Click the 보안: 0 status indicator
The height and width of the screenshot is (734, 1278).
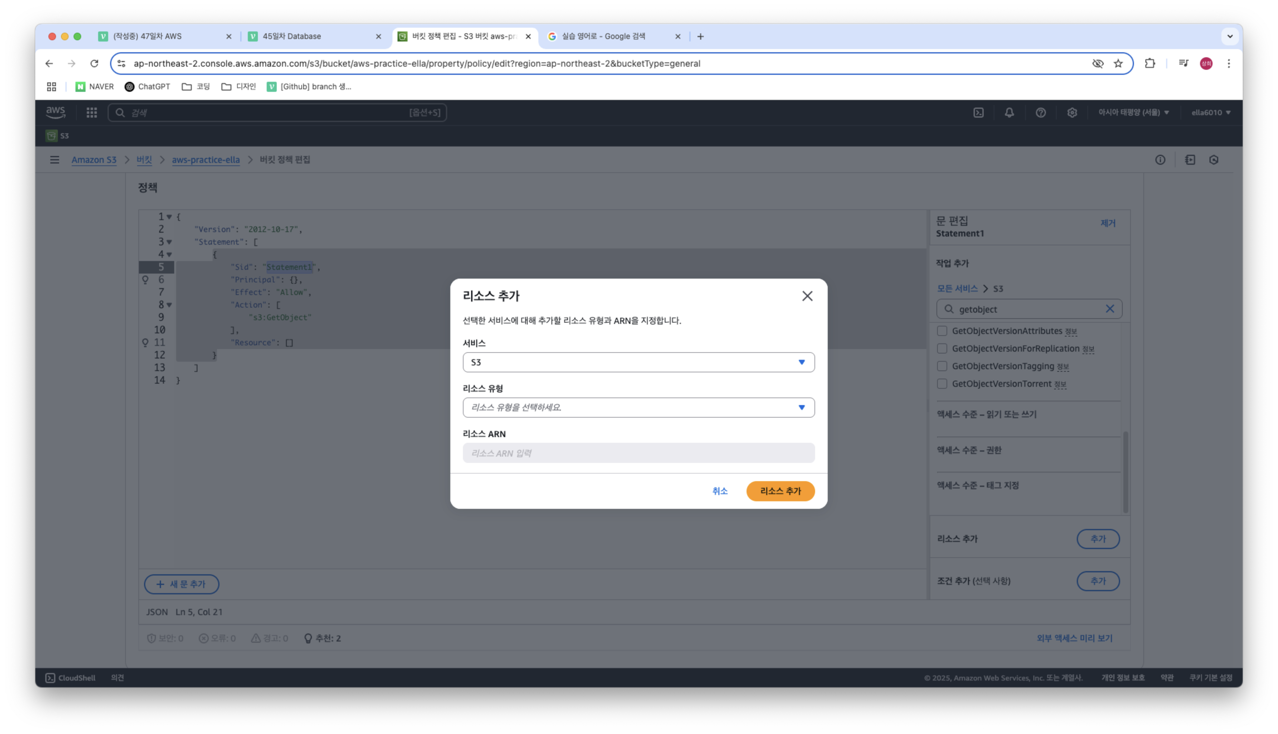(165, 638)
